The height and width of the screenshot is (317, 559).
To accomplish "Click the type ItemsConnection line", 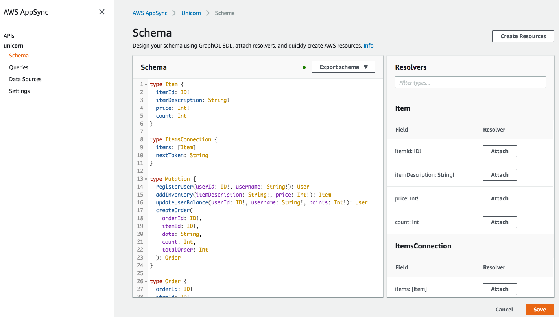I will click(x=183, y=139).
